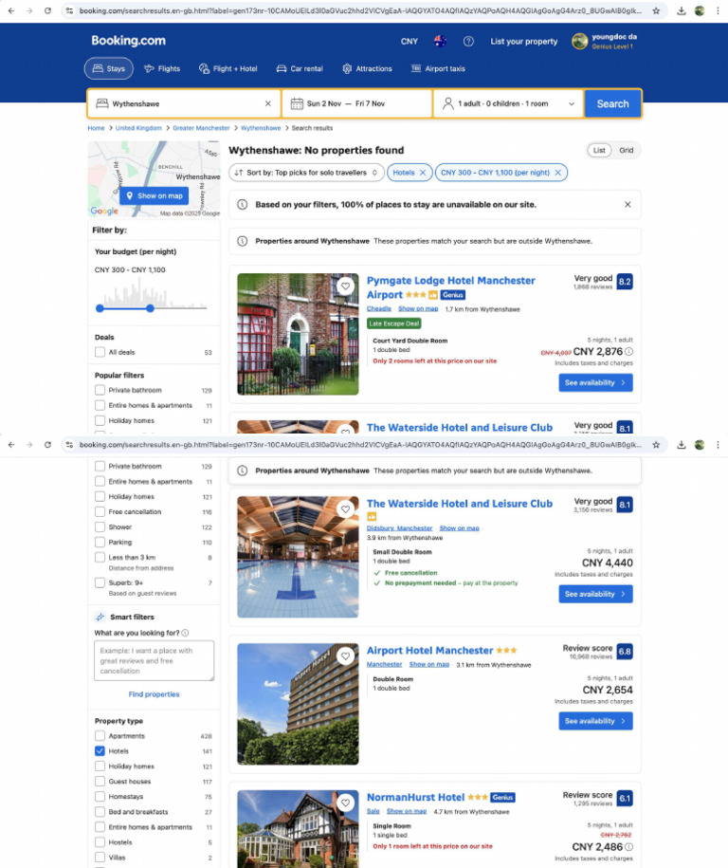
Task: Enable the Less than 3 km filter
Action: [100, 558]
